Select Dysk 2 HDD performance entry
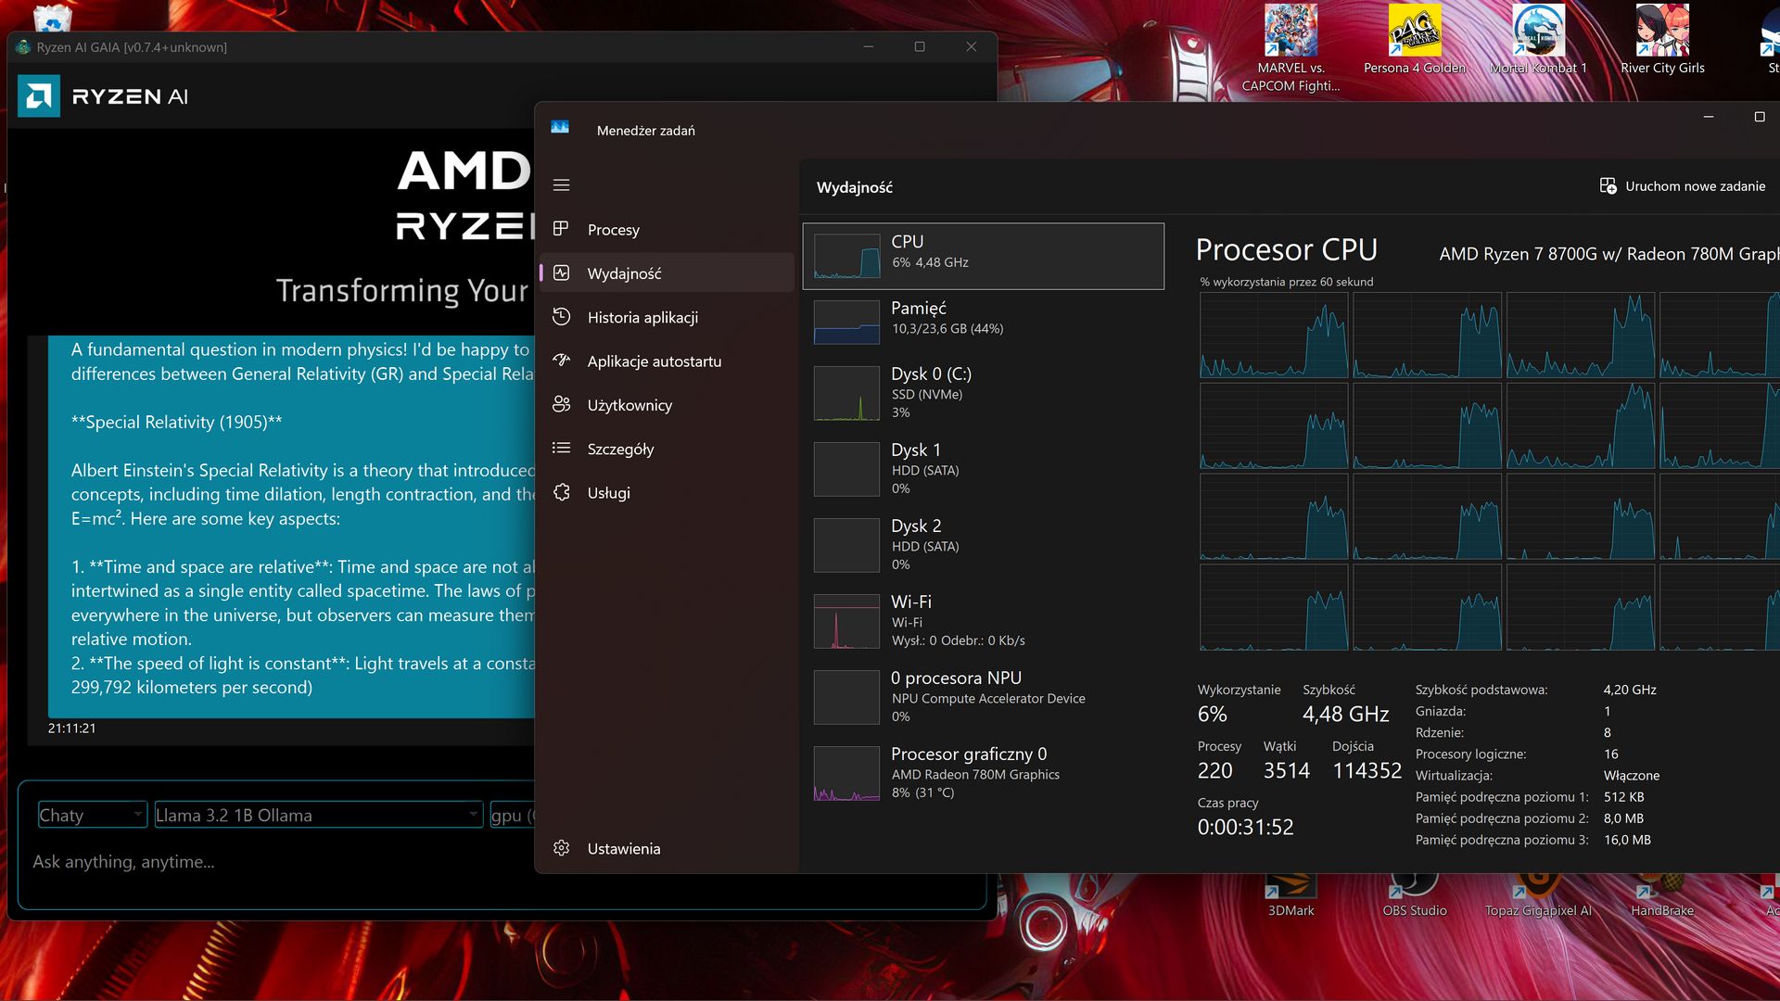The width and height of the screenshot is (1780, 1001). 983,544
